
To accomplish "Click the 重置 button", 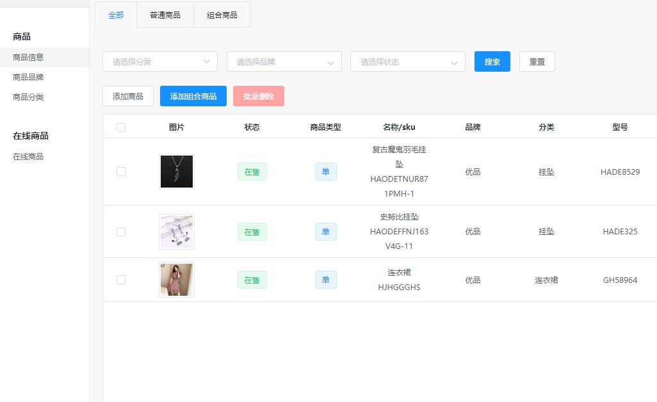I will click(537, 61).
